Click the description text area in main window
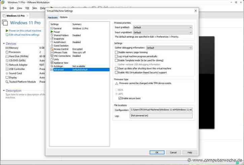The width and height of the screenshot is (244, 165). point(25,96)
